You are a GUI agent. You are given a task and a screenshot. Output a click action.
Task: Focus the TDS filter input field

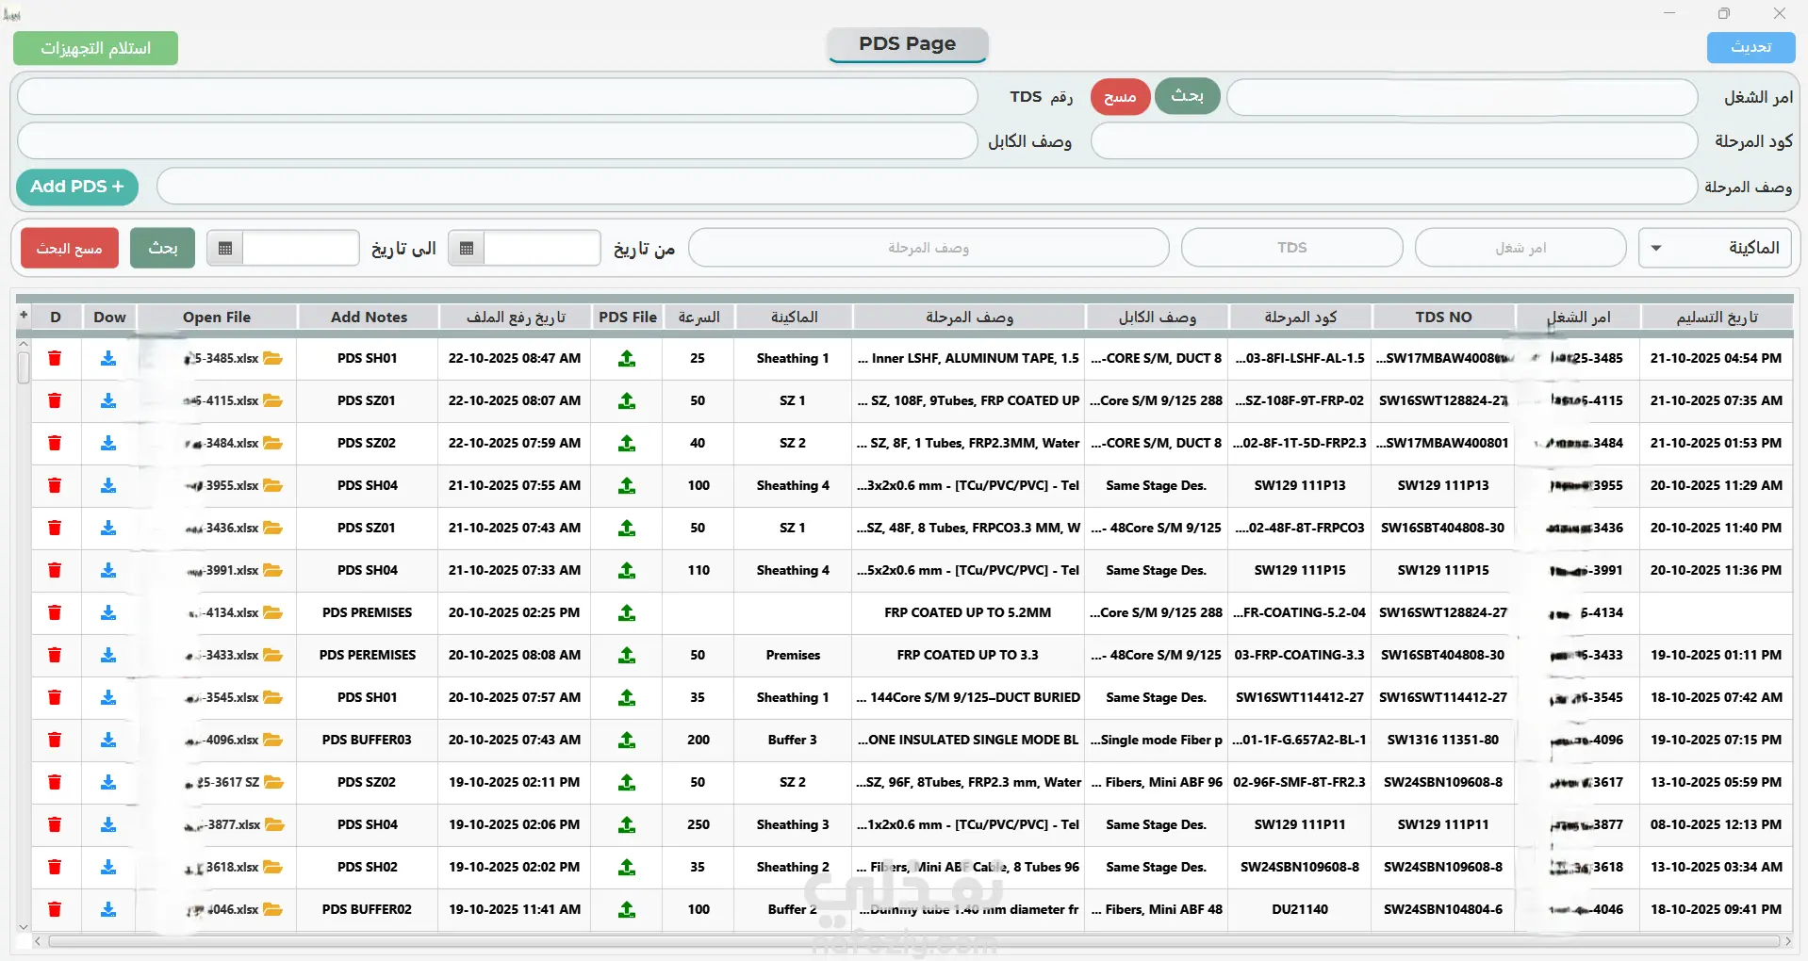point(1291,248)
